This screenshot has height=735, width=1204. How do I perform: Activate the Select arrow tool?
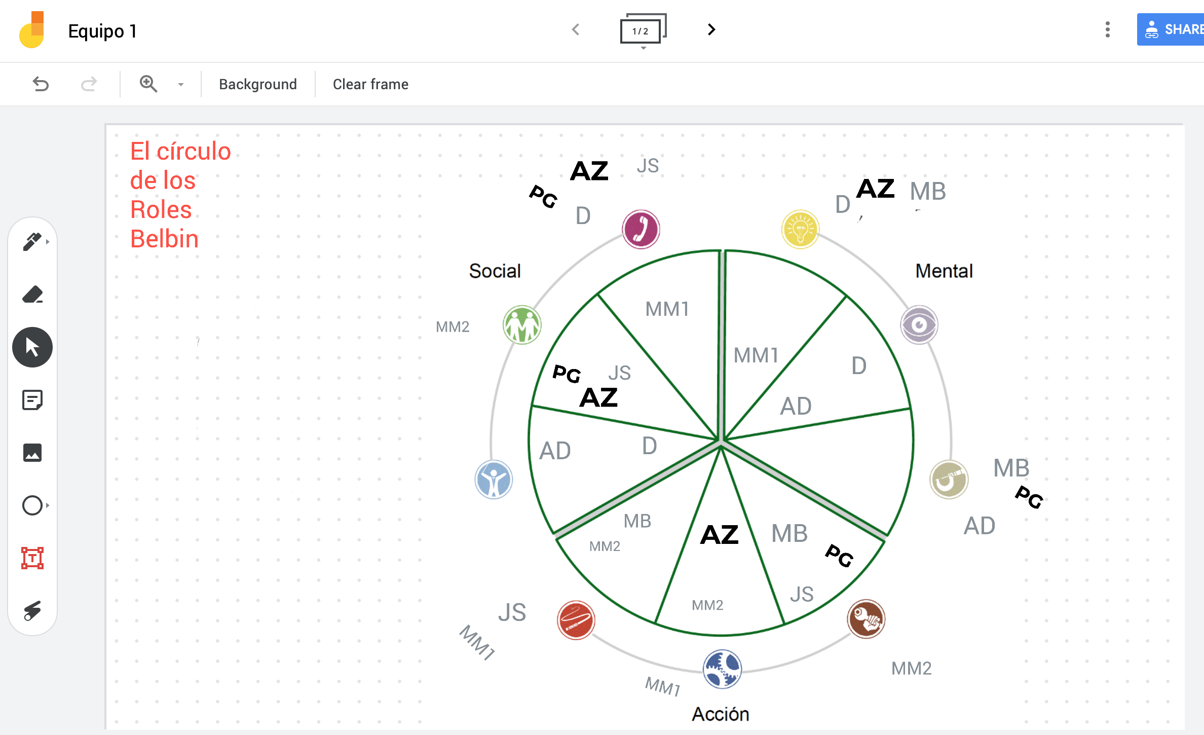32,347
